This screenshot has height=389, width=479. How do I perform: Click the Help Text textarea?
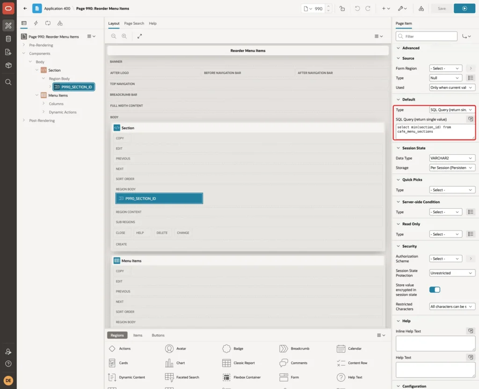[435, 370]
